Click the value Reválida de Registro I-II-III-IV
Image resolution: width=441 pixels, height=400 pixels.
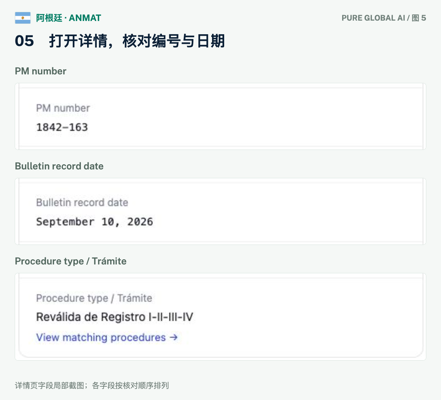pos(115,317)
